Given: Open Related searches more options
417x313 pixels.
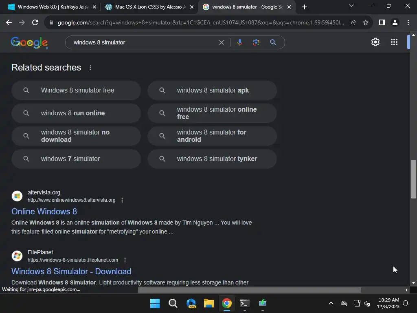Looking at the screenshot, I should [90, 68].
